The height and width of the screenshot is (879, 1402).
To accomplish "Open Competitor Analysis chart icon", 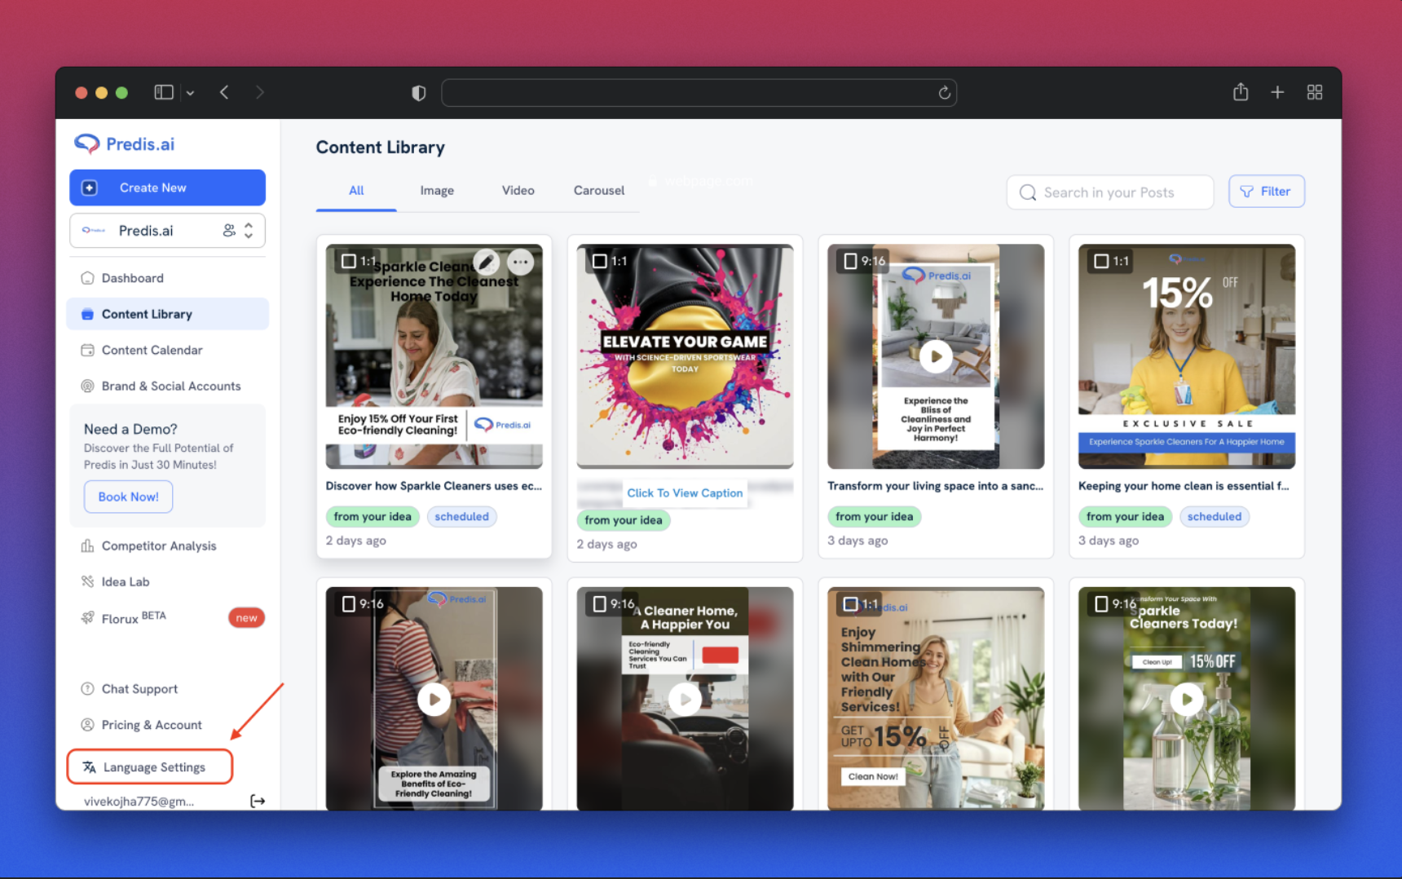I will 87,546.
